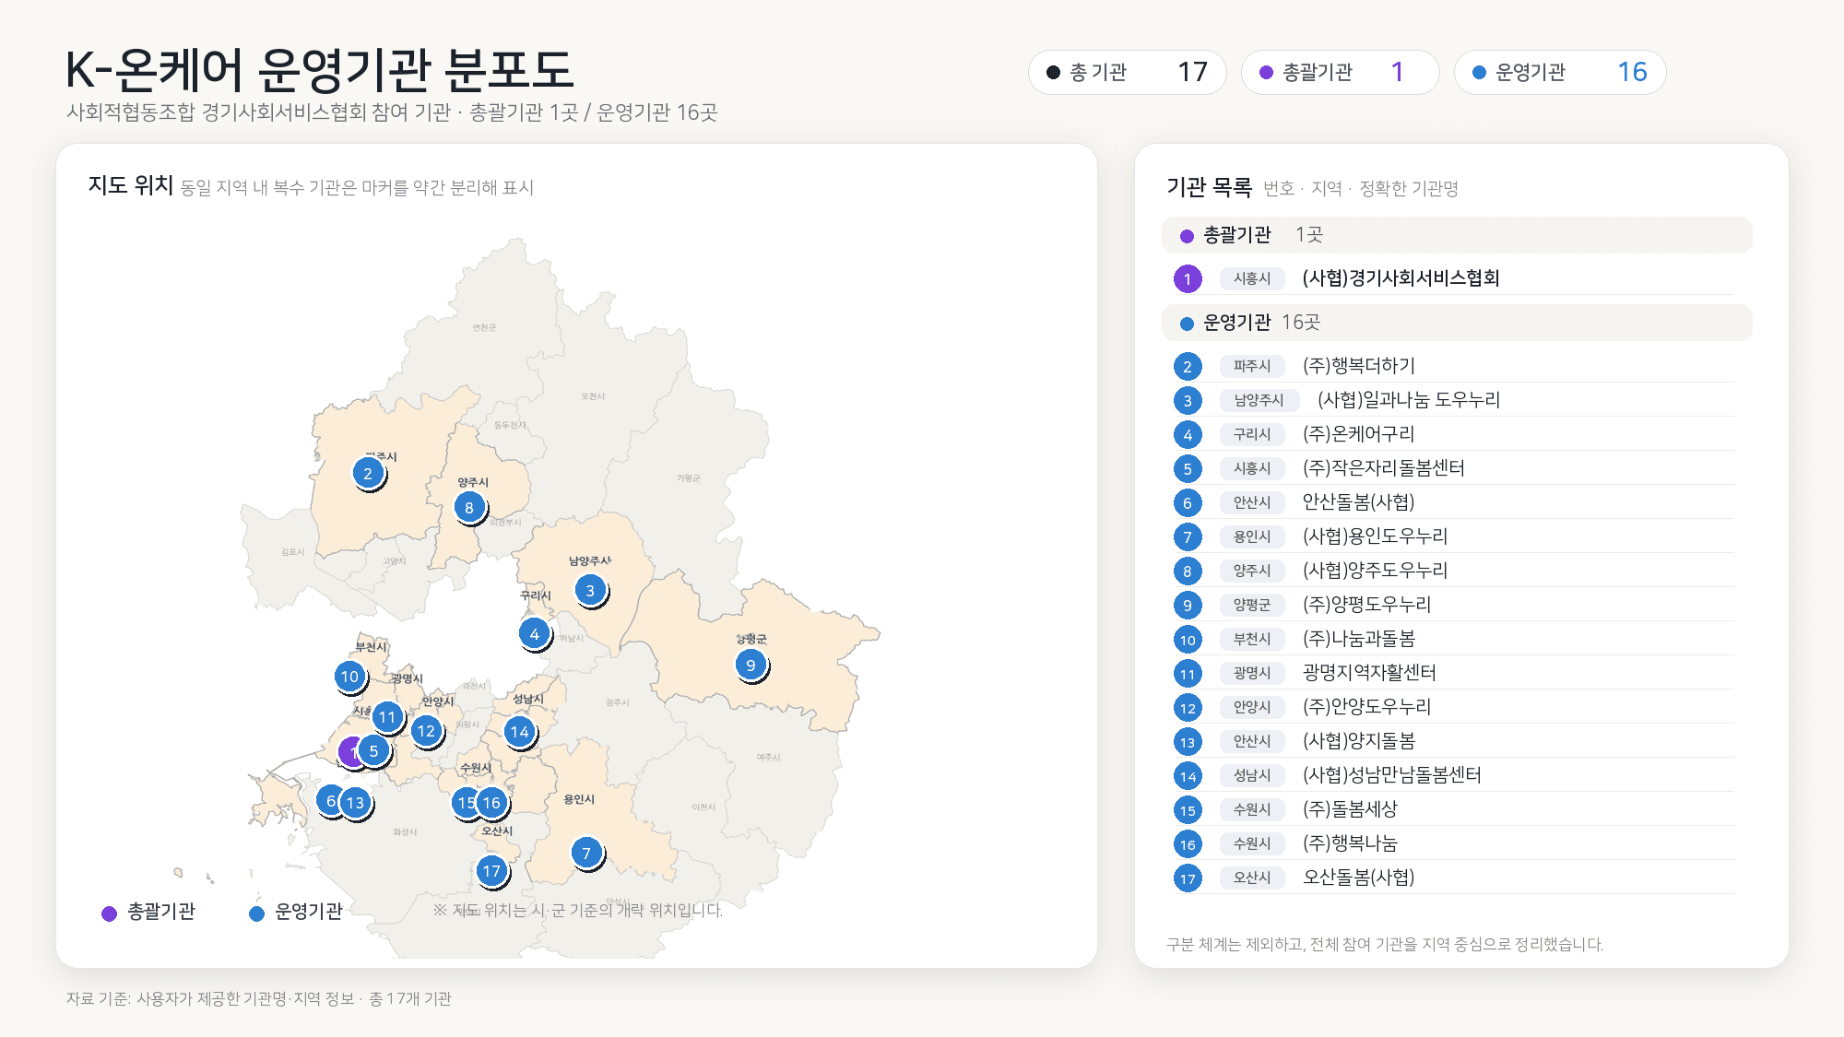The image size is (1844, 1037).
Task: Select map marker 11 in Gwangmyeong
Action: click(387, 716)
